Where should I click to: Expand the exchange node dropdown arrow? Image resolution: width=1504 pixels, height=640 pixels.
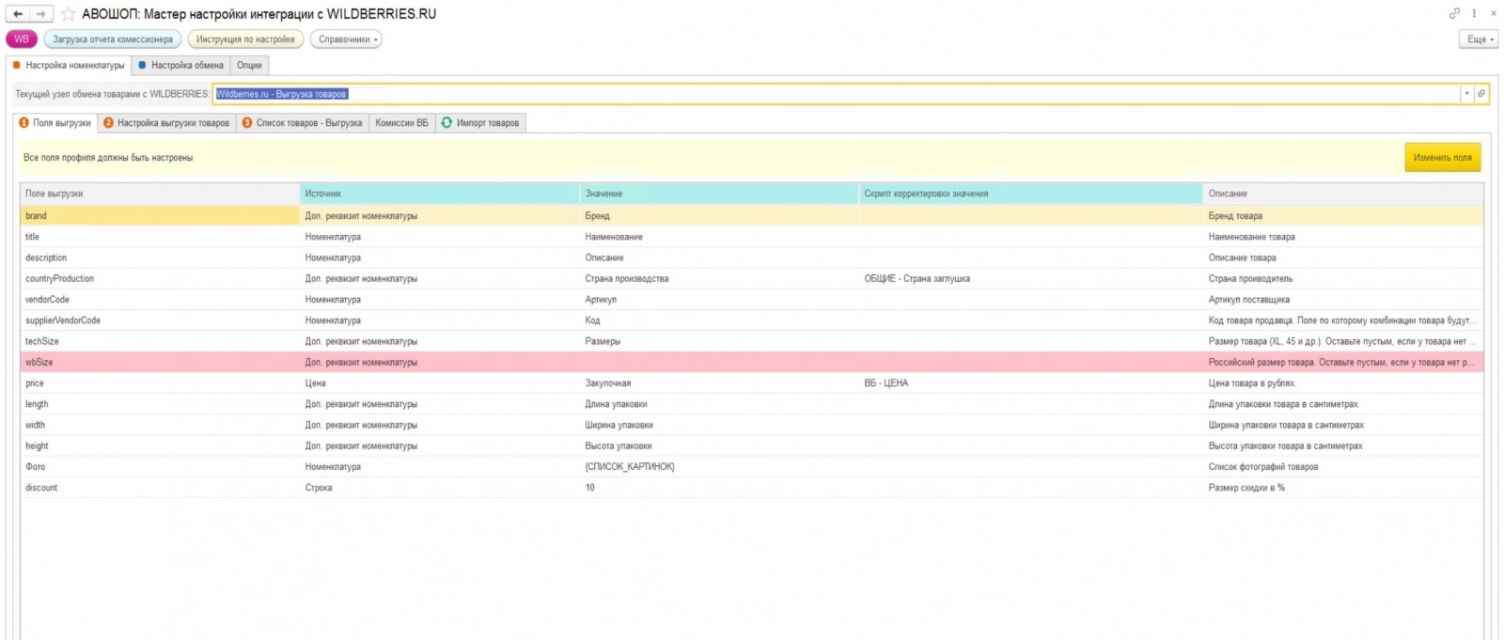(x=1466, y=94)
